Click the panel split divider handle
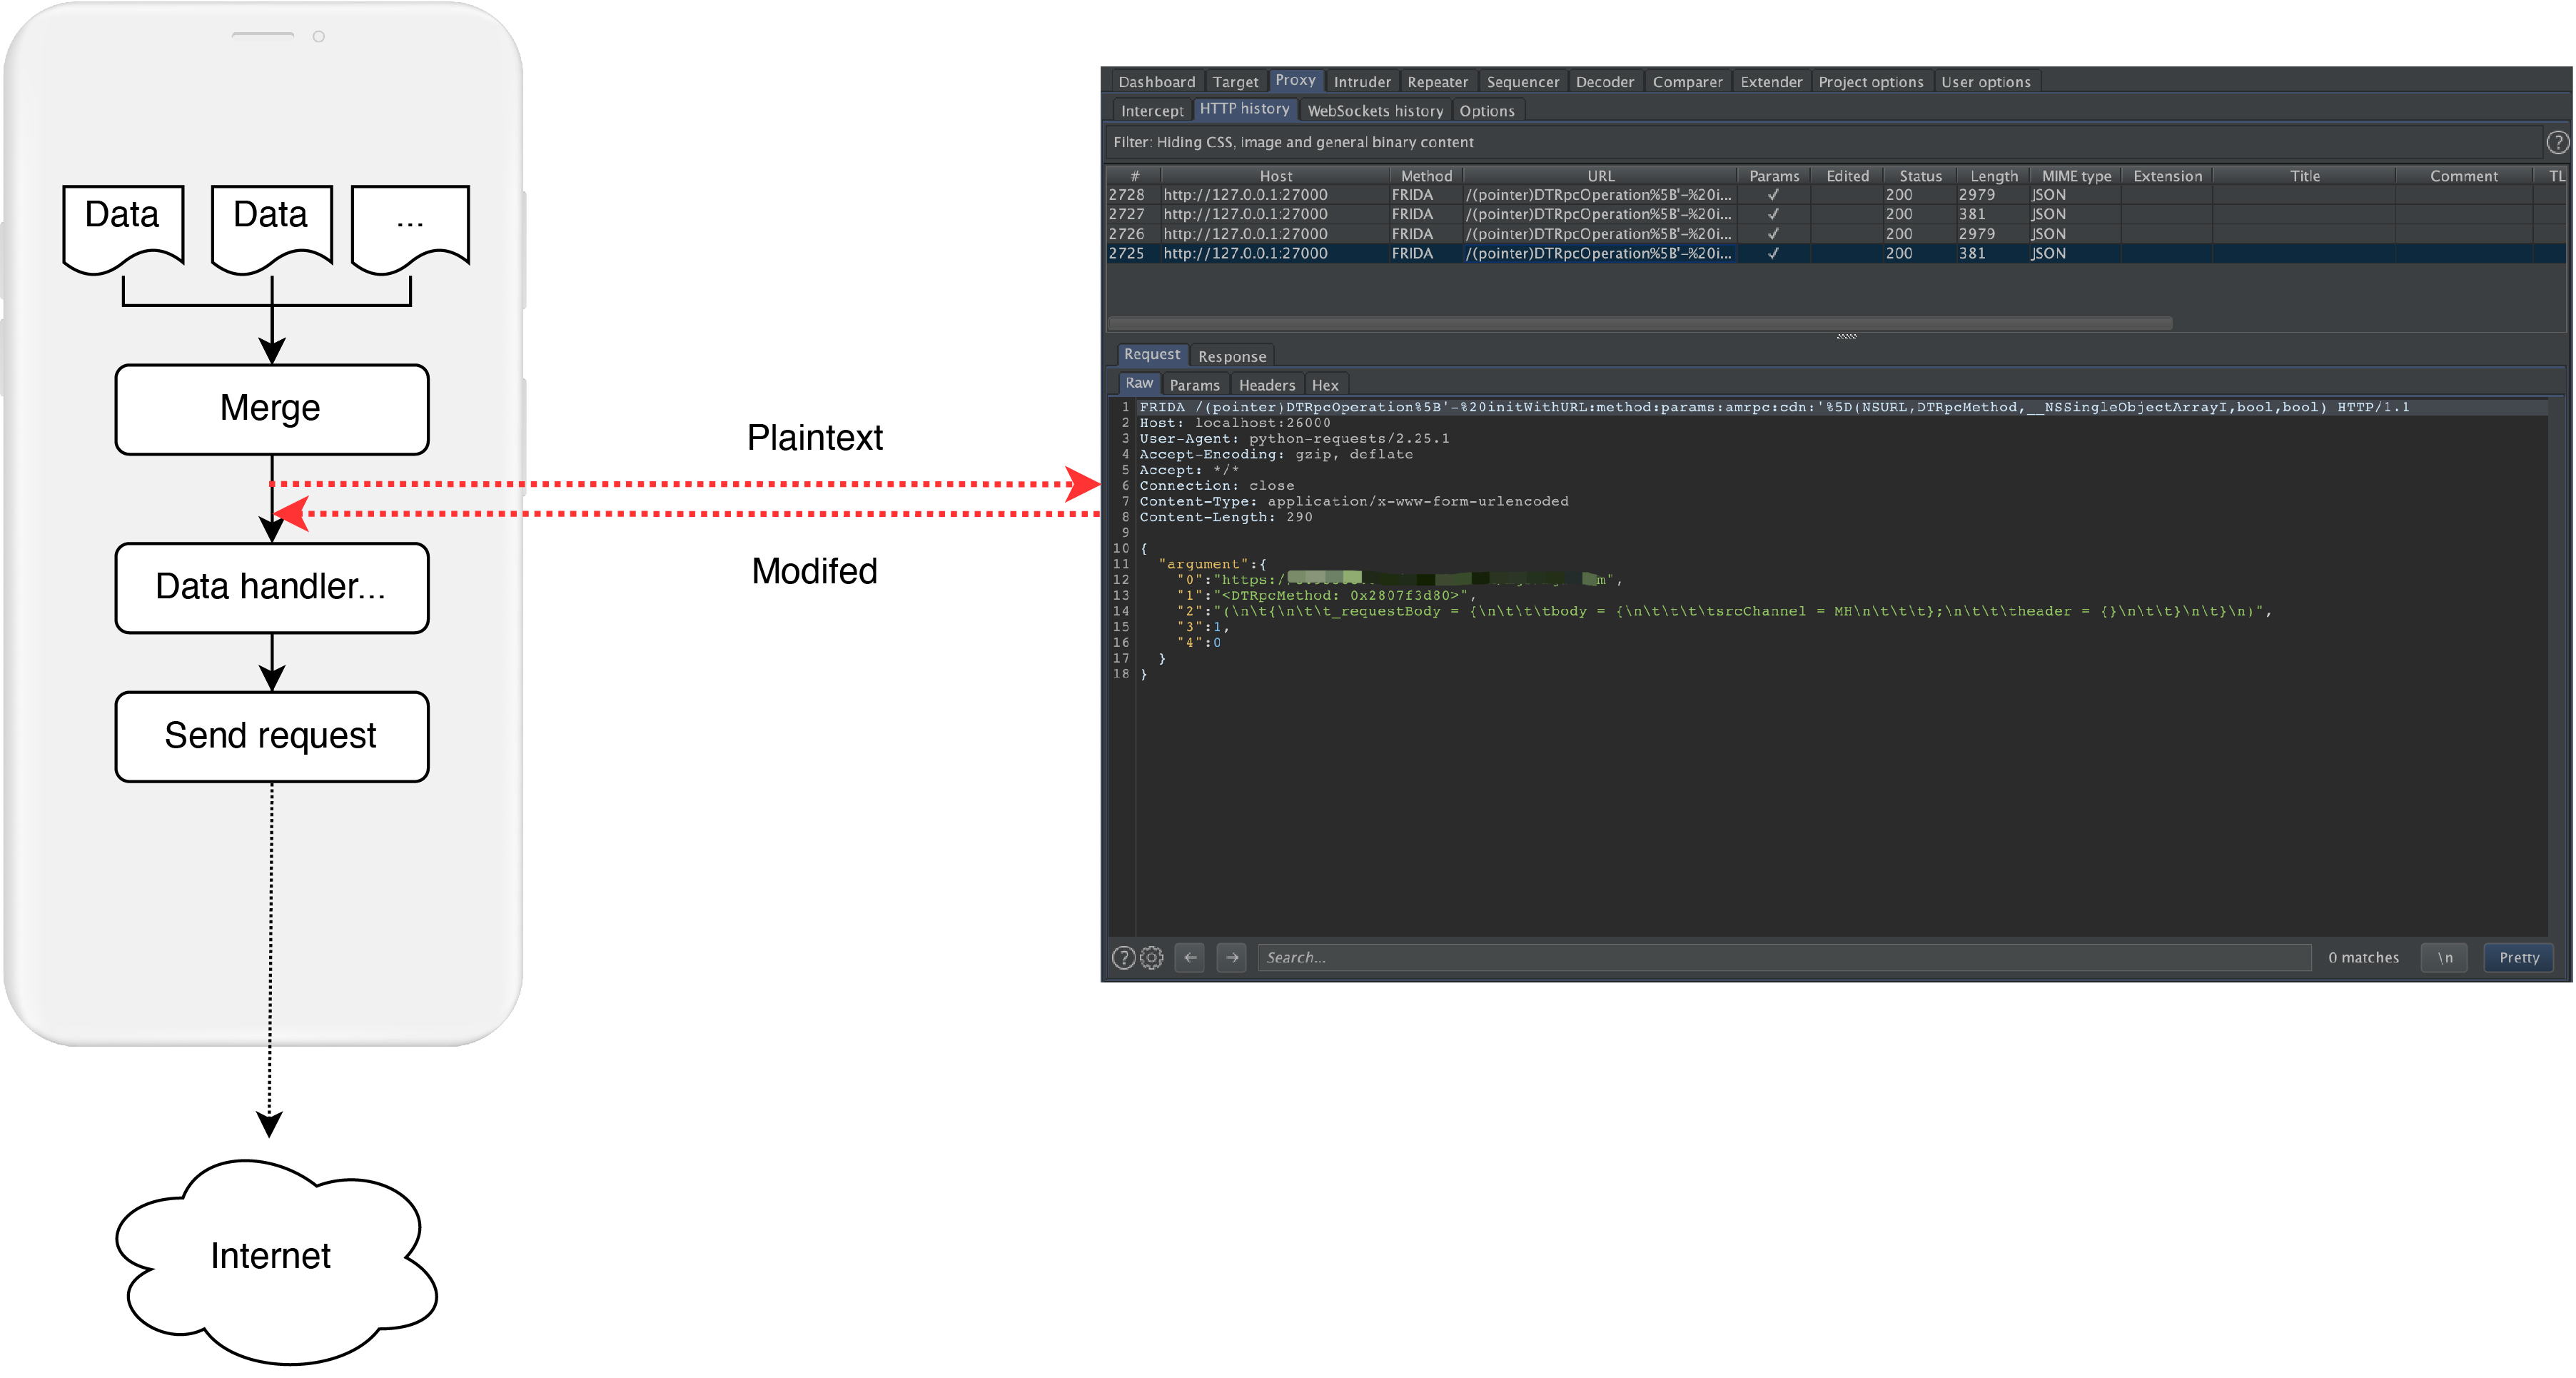 pyautogui.click(x=1846, y=336)
